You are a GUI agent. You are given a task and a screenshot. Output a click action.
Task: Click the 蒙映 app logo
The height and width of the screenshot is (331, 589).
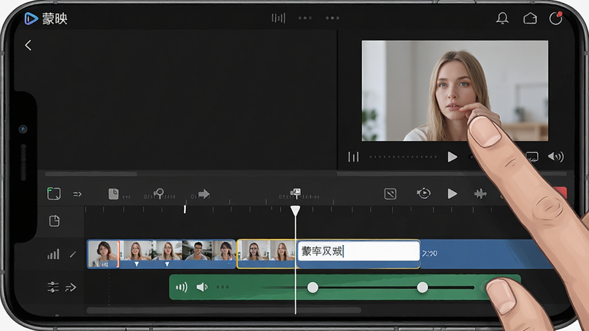click(46, 18)
